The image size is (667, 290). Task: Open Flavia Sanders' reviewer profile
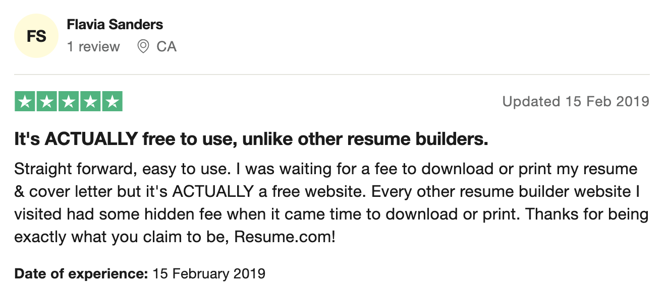(x=115, y=24)
